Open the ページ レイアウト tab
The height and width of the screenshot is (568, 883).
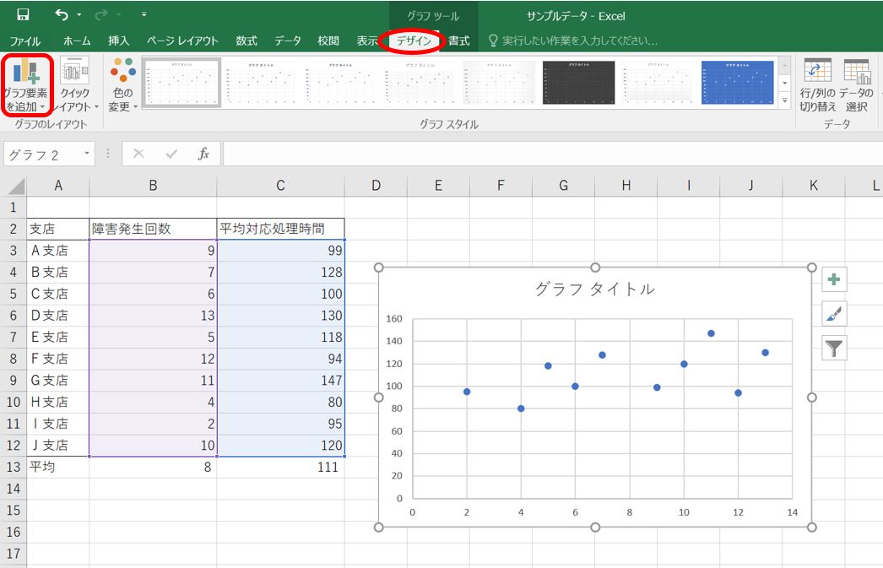pos(181,41)
